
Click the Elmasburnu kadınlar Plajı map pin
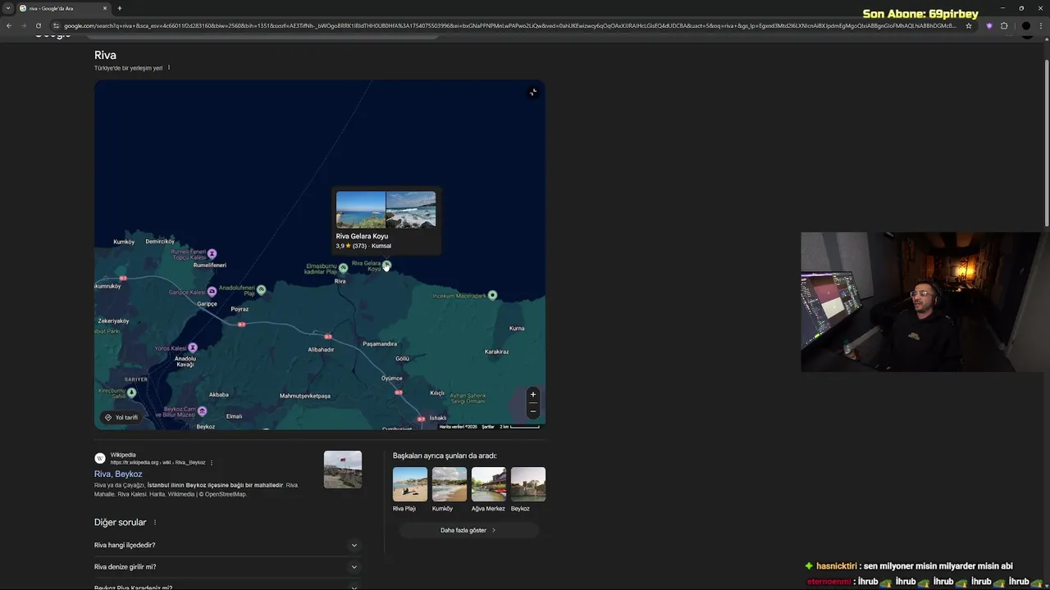tap(343, 268)
